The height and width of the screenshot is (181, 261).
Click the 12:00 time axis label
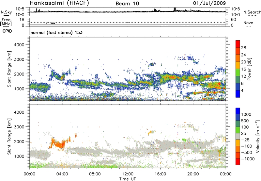pos(128,174)
